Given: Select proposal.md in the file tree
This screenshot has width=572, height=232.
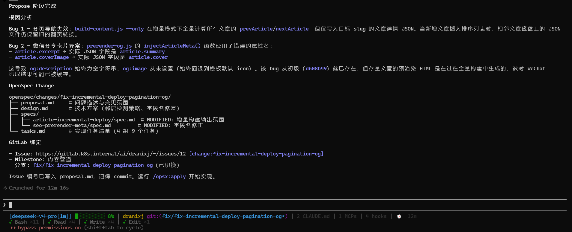Looking at the screenshot, I should 37,103.
